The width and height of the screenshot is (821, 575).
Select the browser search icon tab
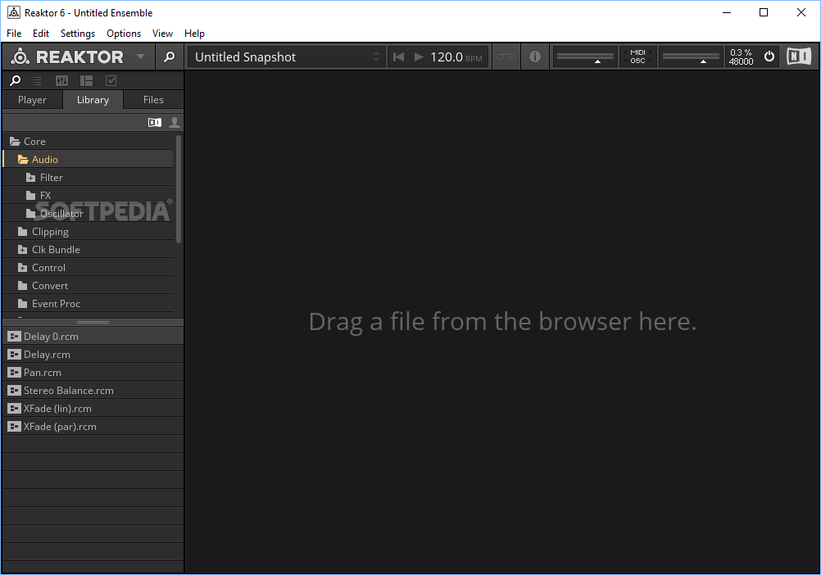pyautogui.click(x=16, y=80)
